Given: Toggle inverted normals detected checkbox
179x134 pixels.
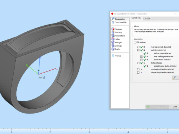Looking at the screenshot, I should coord(138,47).
